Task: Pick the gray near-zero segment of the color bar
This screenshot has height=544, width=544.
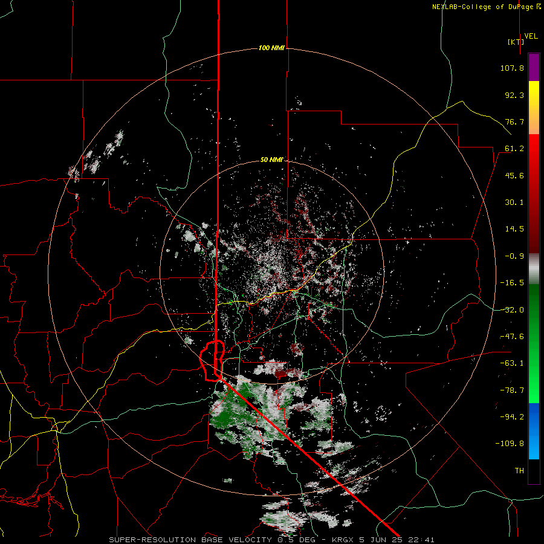Action: pos(534,269)
